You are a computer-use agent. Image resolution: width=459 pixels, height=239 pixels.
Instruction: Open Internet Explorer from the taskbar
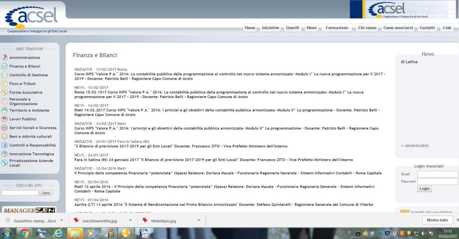pyautogui.click(x=59, y=233)
